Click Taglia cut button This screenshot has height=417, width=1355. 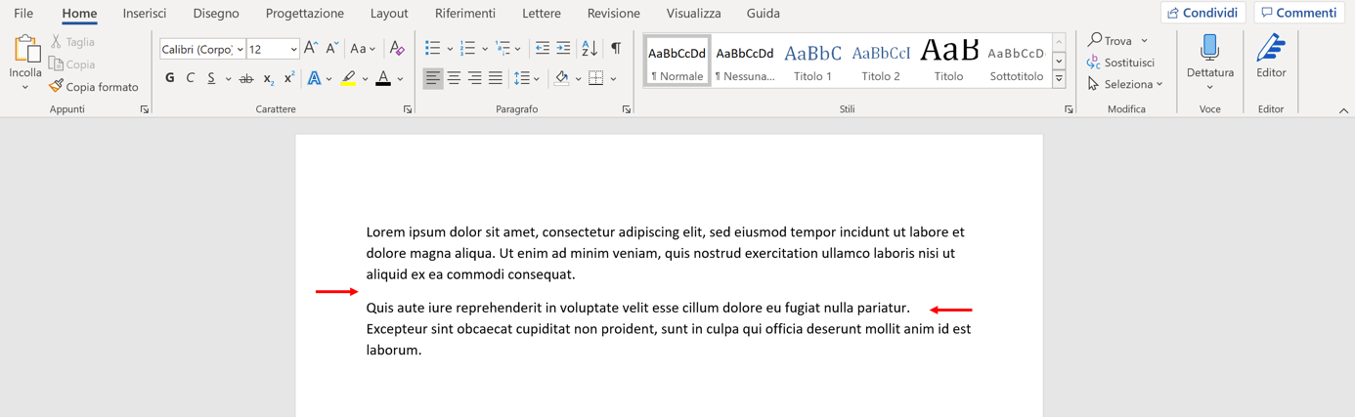pos(73,42)
